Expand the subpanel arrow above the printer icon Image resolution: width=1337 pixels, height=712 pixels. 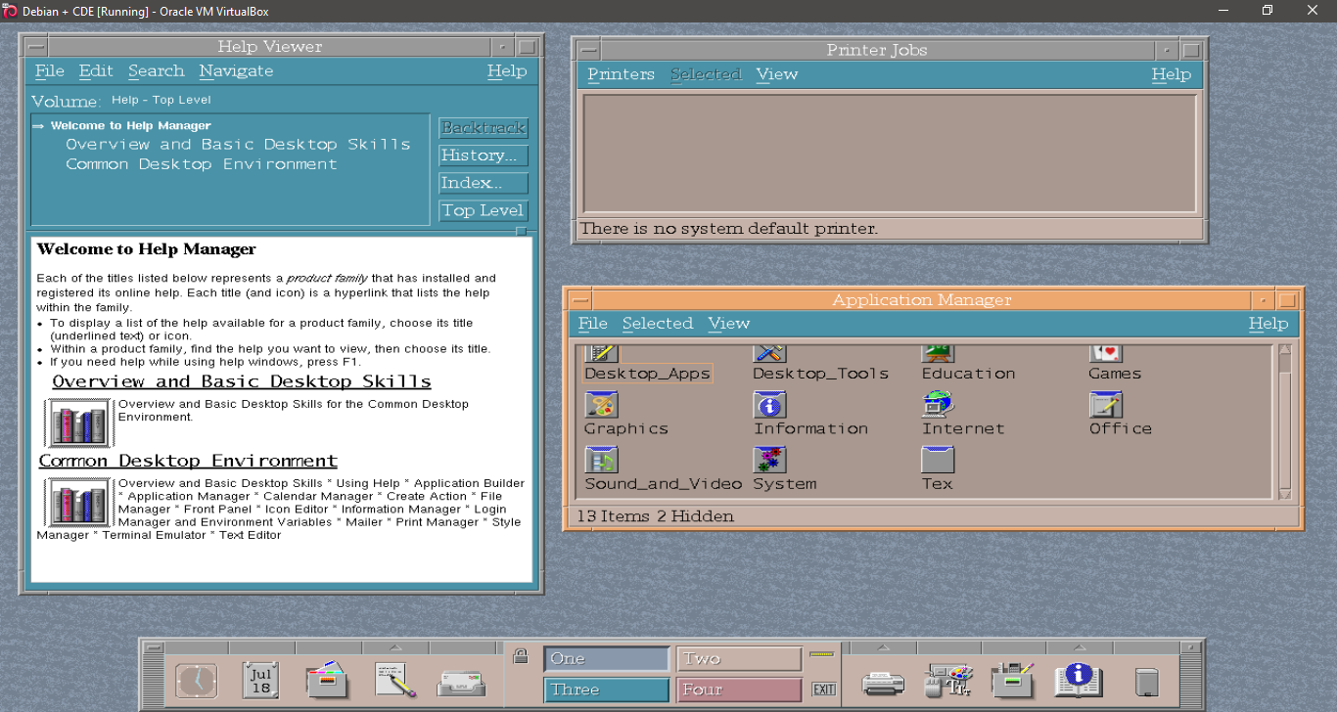click(x=883, y=647)
